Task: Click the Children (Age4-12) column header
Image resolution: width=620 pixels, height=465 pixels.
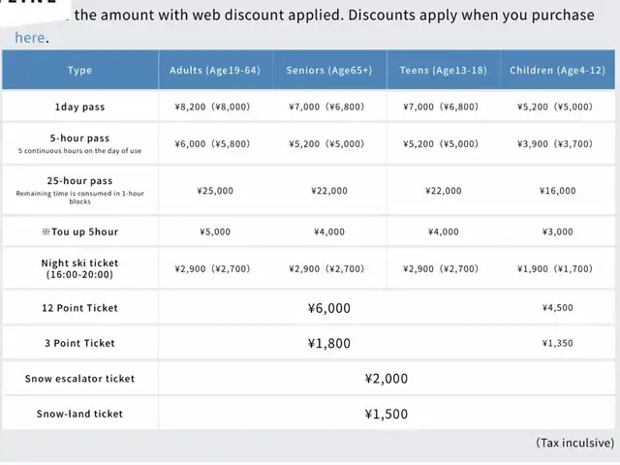Action: [x=558, y=71]
